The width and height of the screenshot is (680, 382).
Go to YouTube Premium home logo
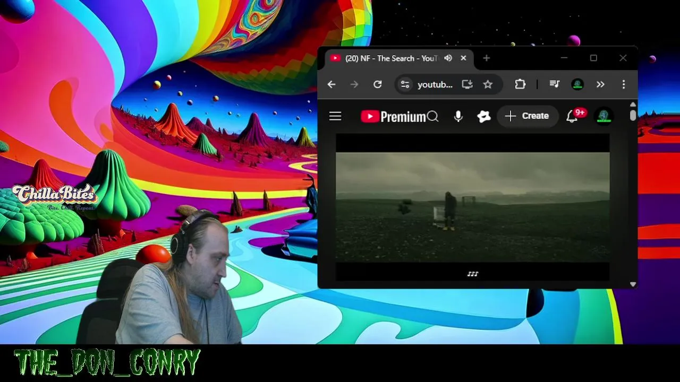(393, 117)
